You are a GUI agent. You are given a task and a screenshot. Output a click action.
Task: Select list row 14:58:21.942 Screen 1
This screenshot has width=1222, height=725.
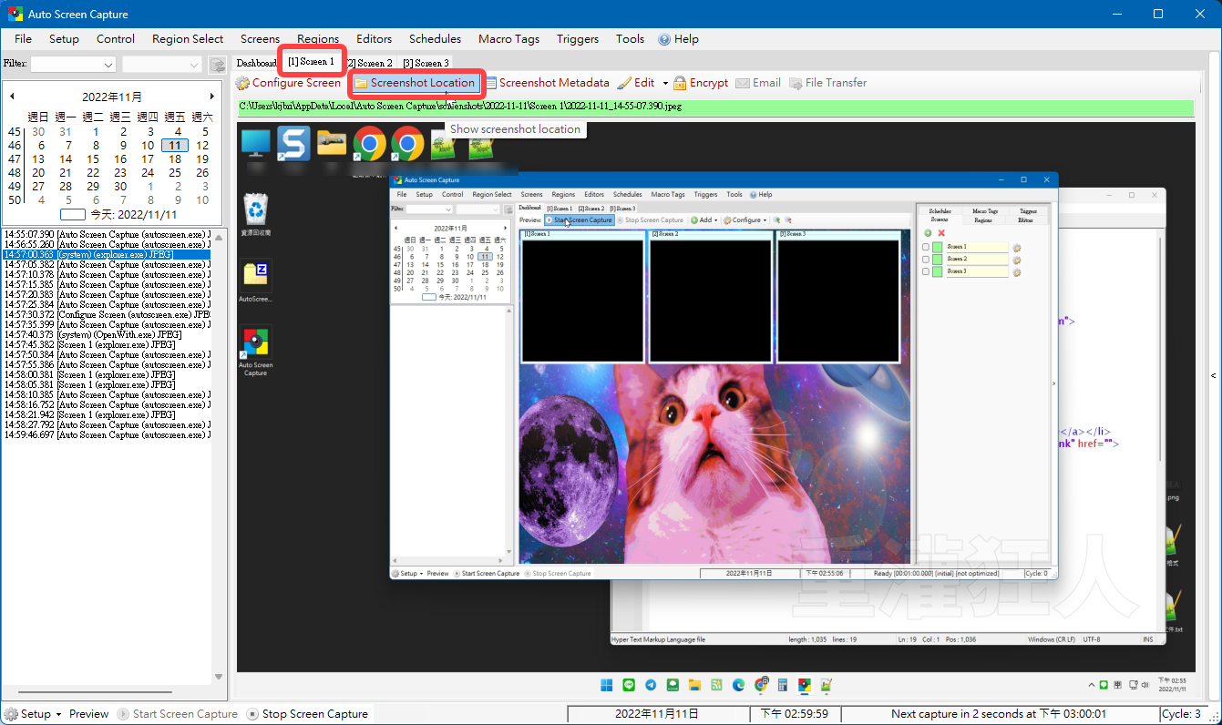click(106, 414)
